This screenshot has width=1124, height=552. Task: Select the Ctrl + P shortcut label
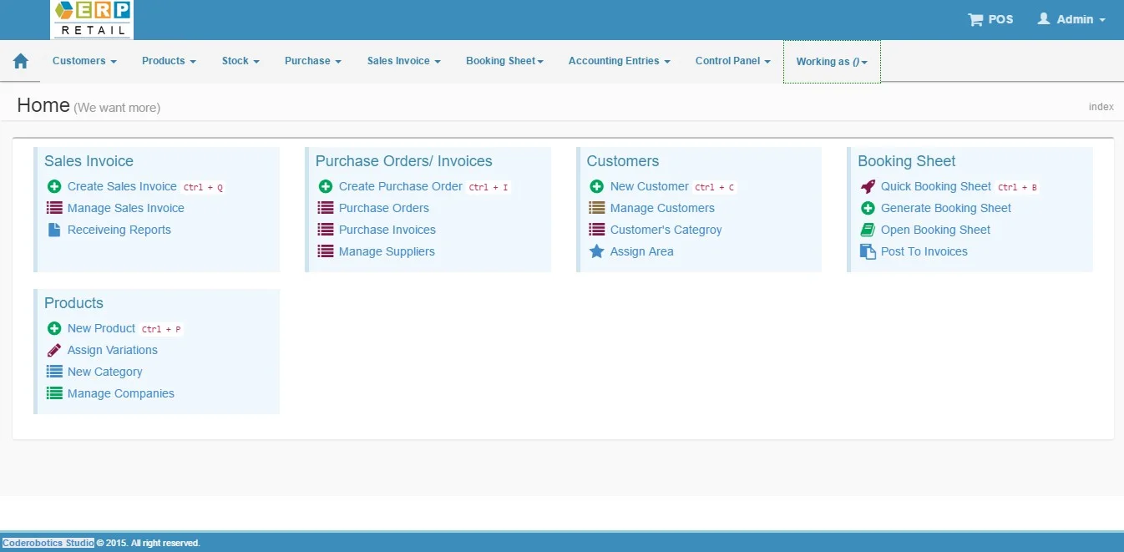(161, 330)
